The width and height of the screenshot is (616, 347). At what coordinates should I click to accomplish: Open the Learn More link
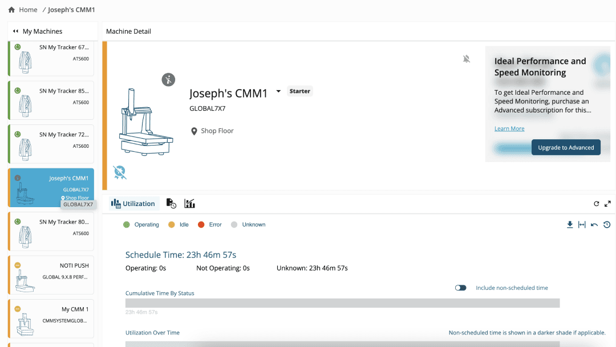pos(509,128)
